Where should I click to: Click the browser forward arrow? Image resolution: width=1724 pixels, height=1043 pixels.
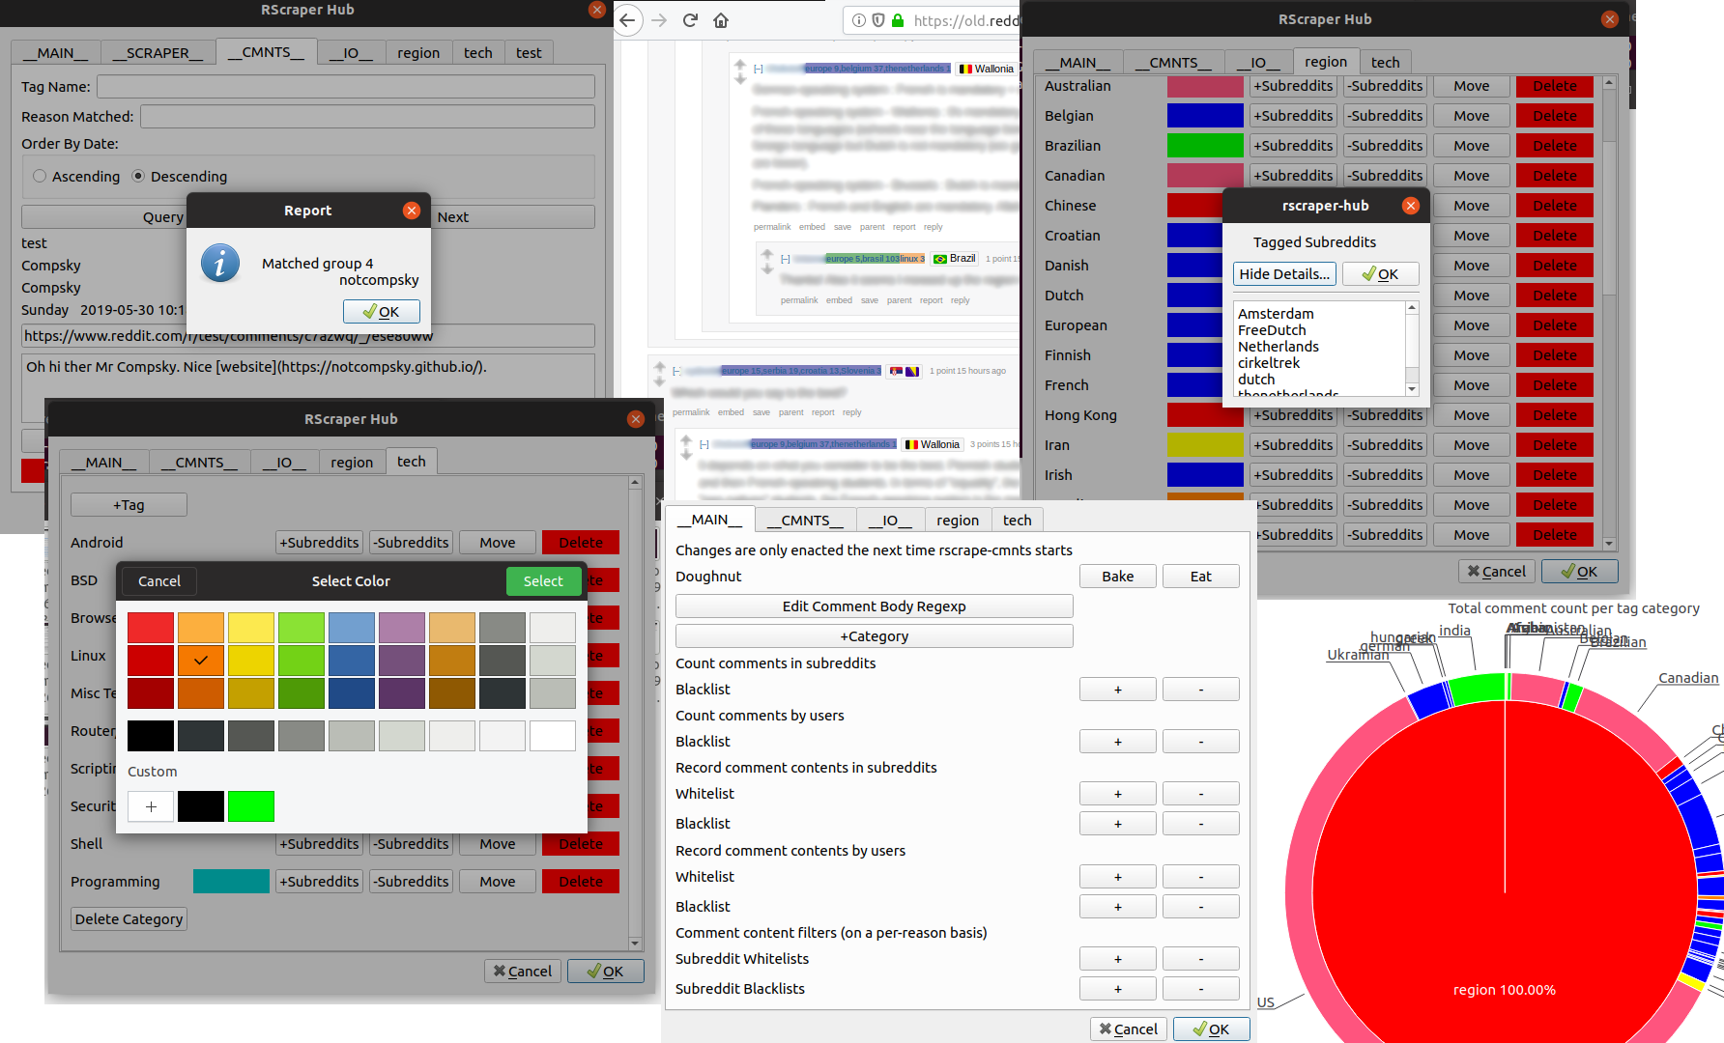[659, 20]
